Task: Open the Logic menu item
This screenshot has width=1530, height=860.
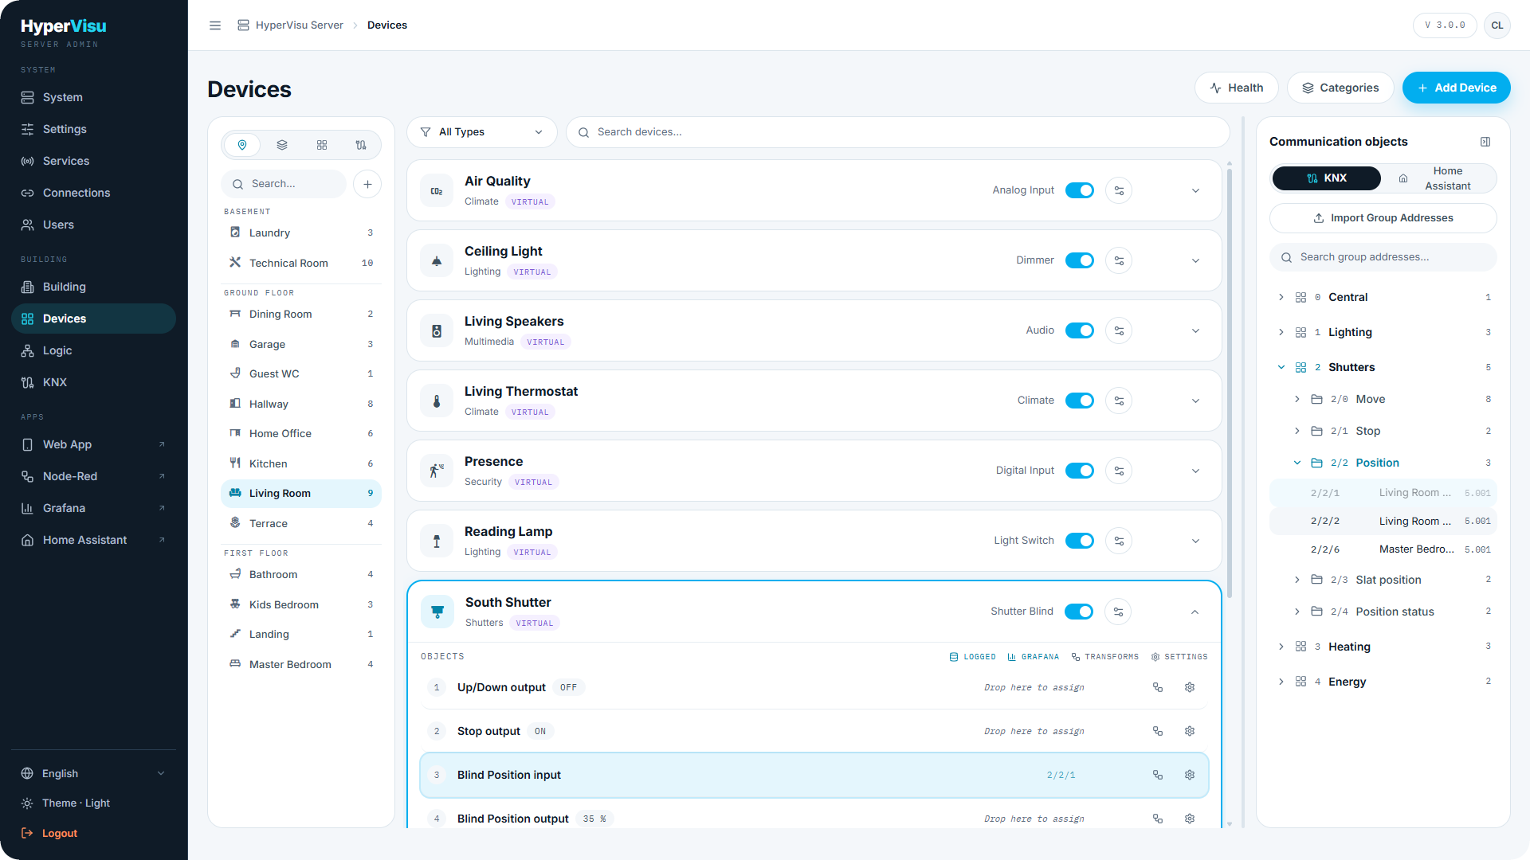Action: click(94, 350)
